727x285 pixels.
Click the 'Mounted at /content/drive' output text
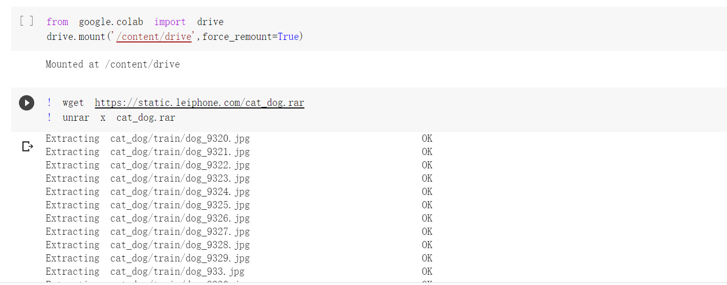[113, 64]
